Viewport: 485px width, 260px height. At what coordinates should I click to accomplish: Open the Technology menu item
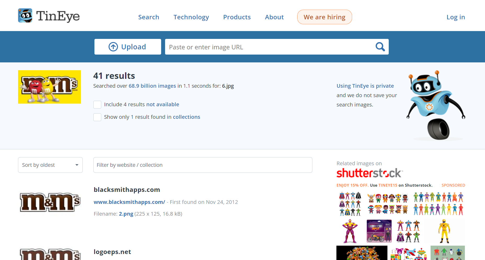(191, 17)
